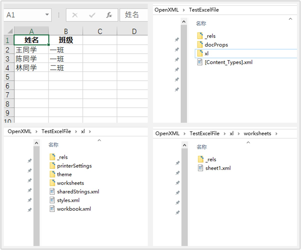Click the Insert Function (fx) icon
This screenshot has width=301, height=250.
tap(109, 15)
